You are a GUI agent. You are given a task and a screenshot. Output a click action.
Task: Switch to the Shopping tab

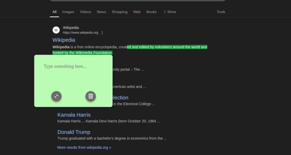120,12
